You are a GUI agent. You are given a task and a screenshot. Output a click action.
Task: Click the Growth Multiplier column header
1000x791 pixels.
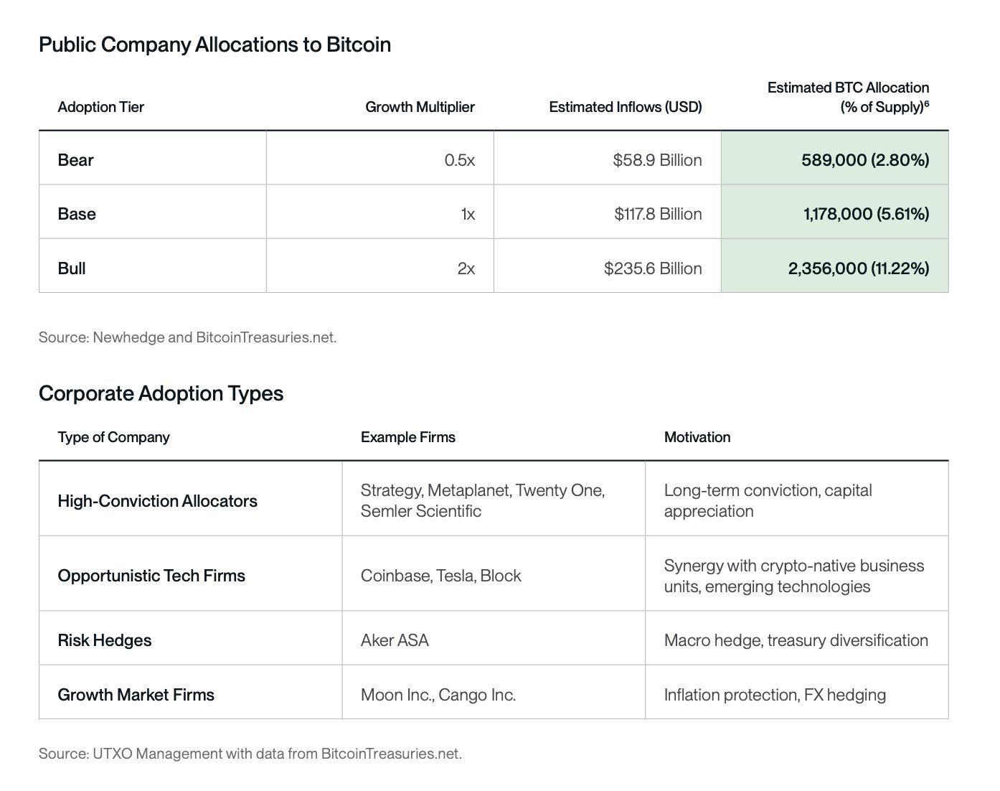click(420, 107)
